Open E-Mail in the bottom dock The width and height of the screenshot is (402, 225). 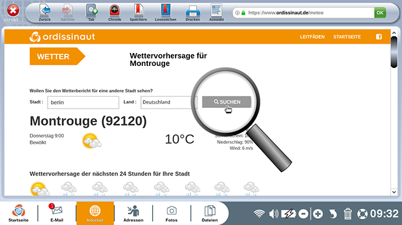point(57,213)
